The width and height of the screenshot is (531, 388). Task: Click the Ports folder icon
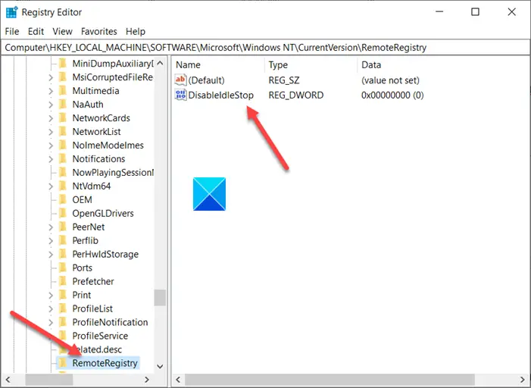(x=63, y=268)
